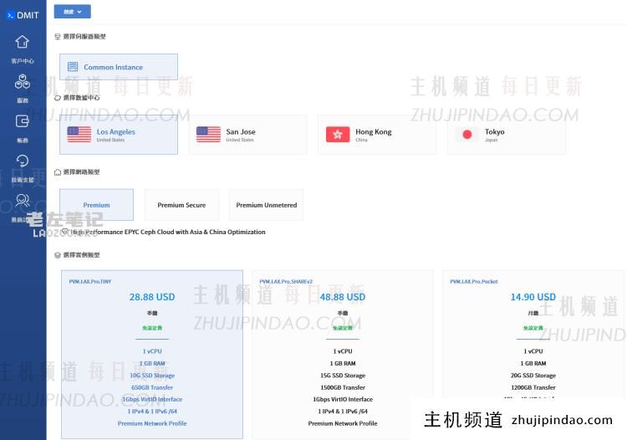627x440 pixels.
Task: Click the 650GB Transfer text
Action: (152, 387)
